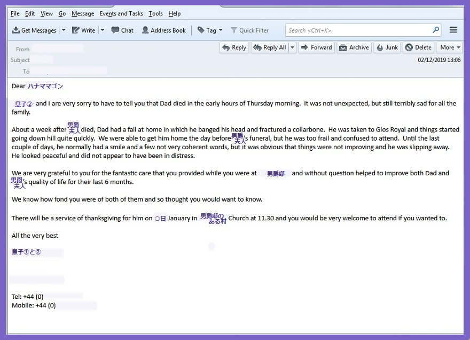
Task: Click the Get Messages download icon
Action: coord(16,30)
